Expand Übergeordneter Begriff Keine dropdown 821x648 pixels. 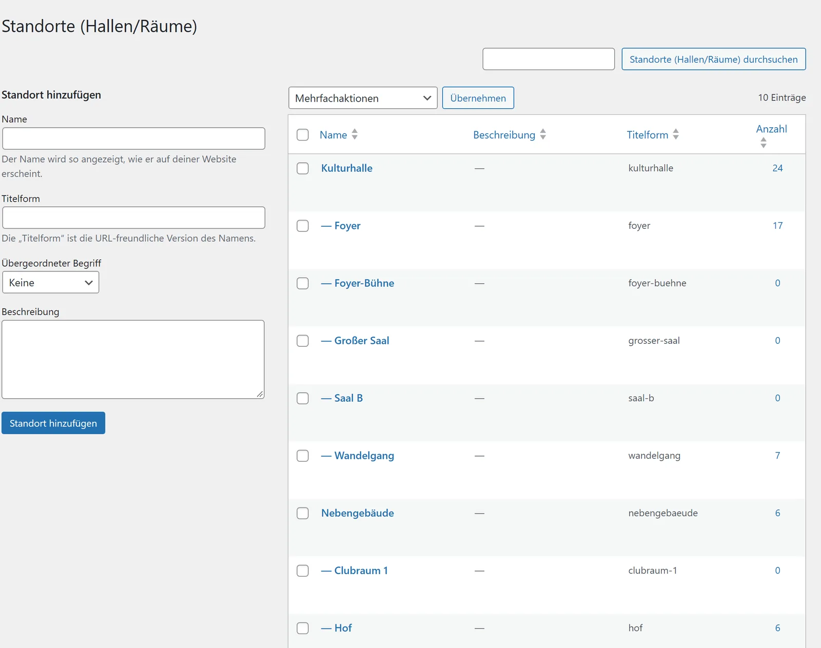(x=51, y=283)
